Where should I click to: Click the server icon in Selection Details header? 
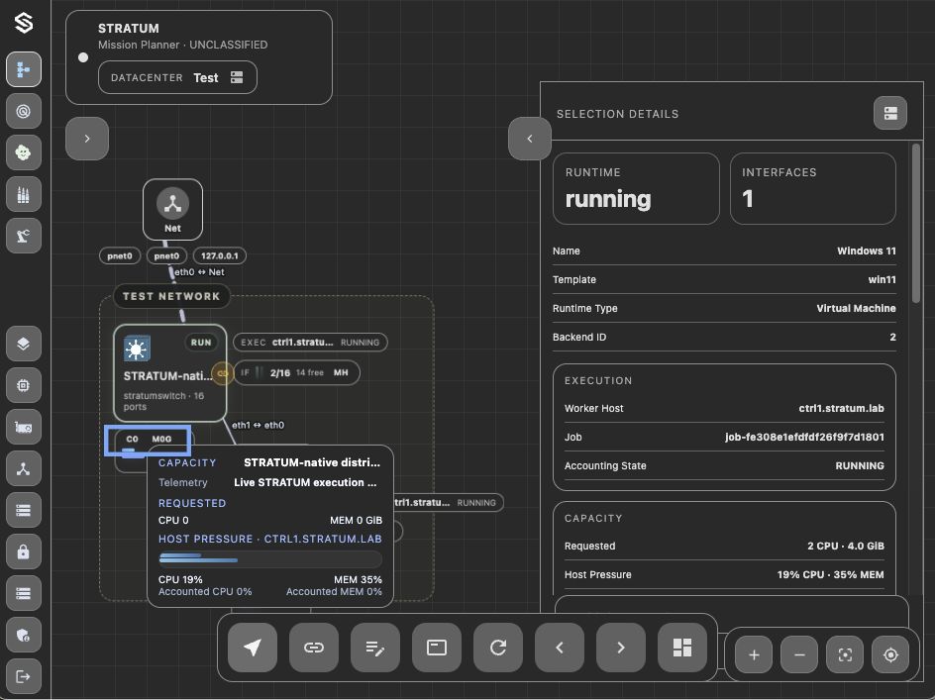(x=890, y=113)
